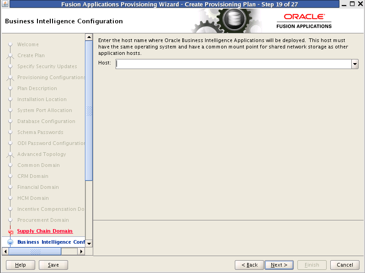Select the Provisioning Configurations step
This screenshot has width=365, height=273.
(51, 77)
